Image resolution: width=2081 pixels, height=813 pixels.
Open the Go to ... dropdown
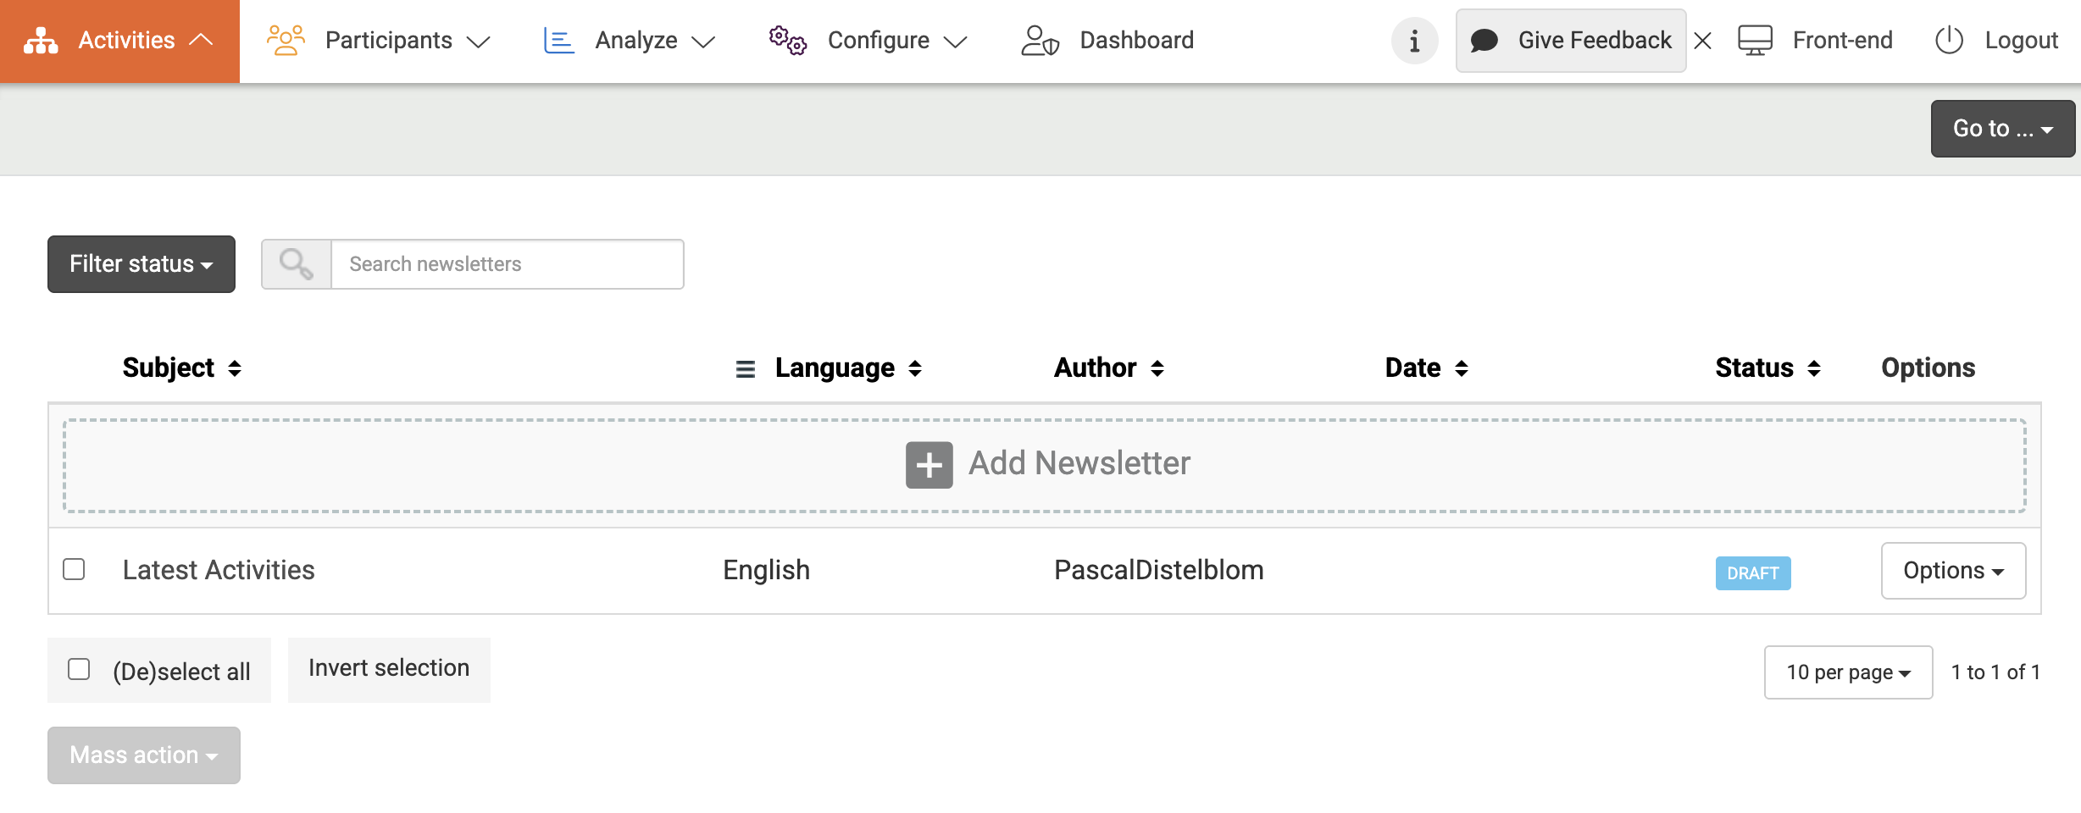[x=2002, y=129]
